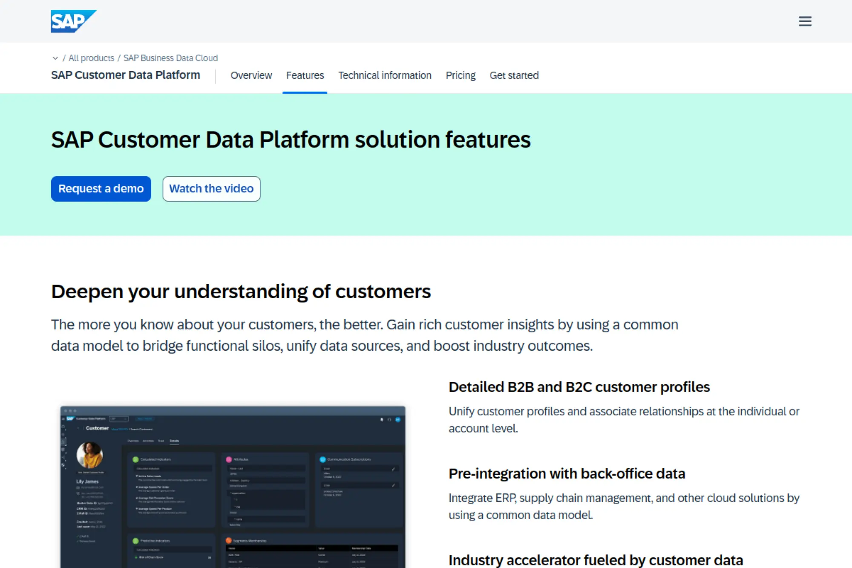The width and height of the screenshot is (852, 568).
Task: Click the green Calculated Indicators badge in the screenshot
Action: [x=136, y=459]
